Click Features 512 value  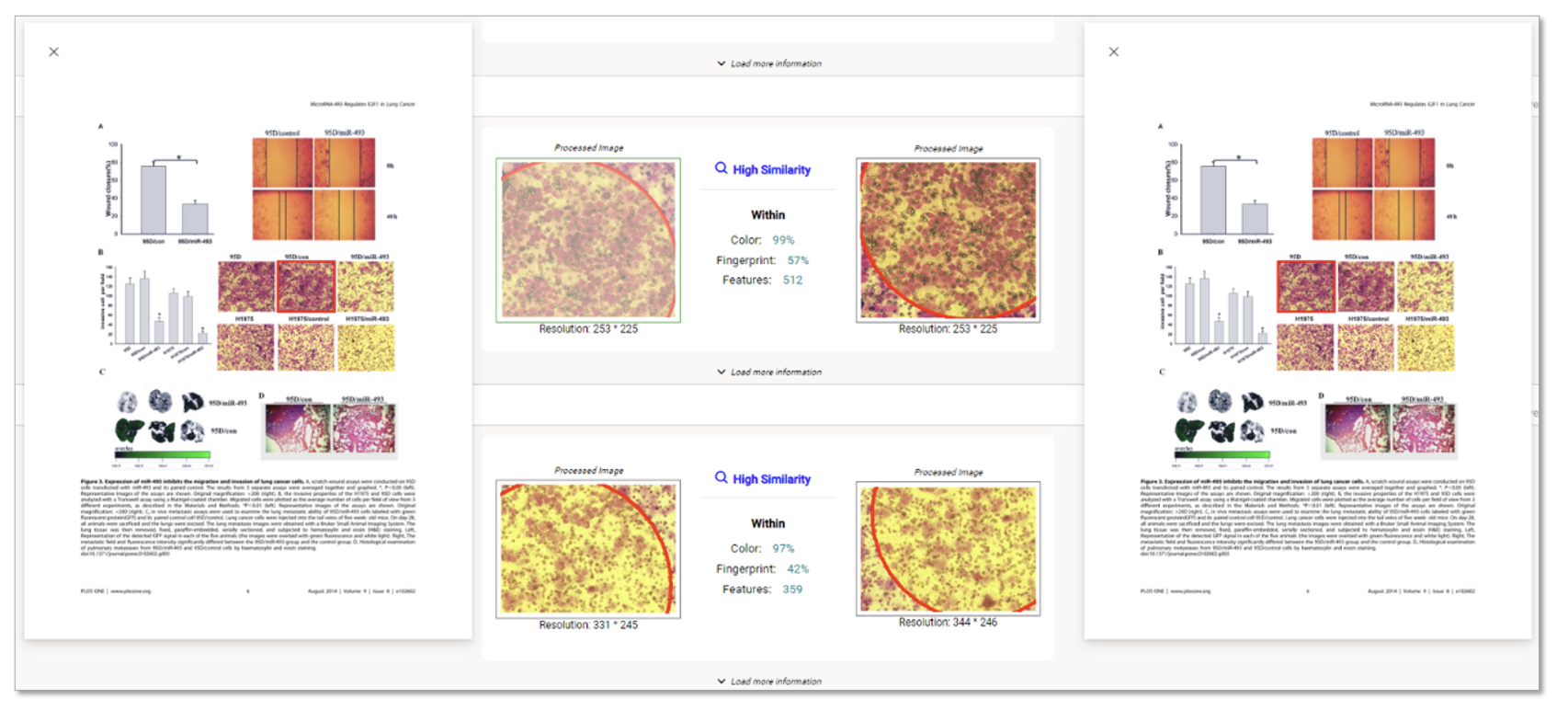coord(792,281)
